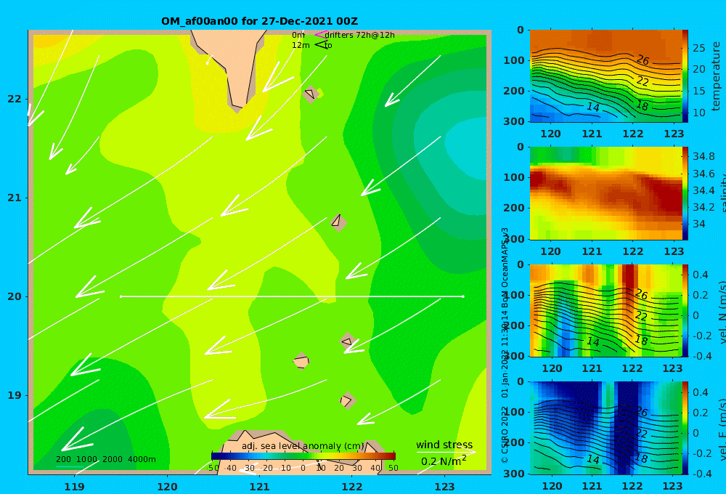The image size is (726, 494).
Task: Click the longitude 119 label on main map
Action: (x=74, y=487)
